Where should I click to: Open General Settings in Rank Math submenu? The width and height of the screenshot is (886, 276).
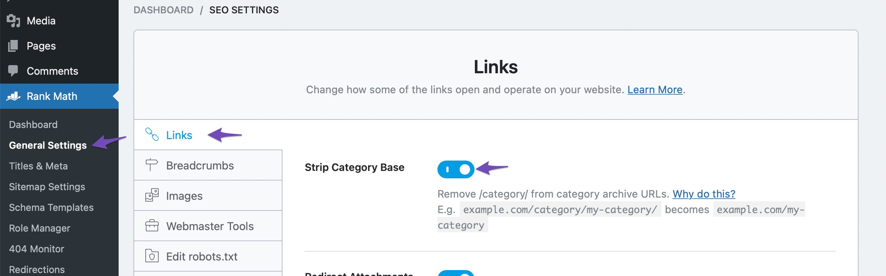point(48,145)
